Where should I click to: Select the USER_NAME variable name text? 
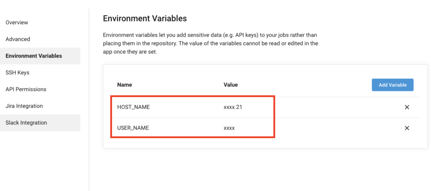click(x=133, y=128)
